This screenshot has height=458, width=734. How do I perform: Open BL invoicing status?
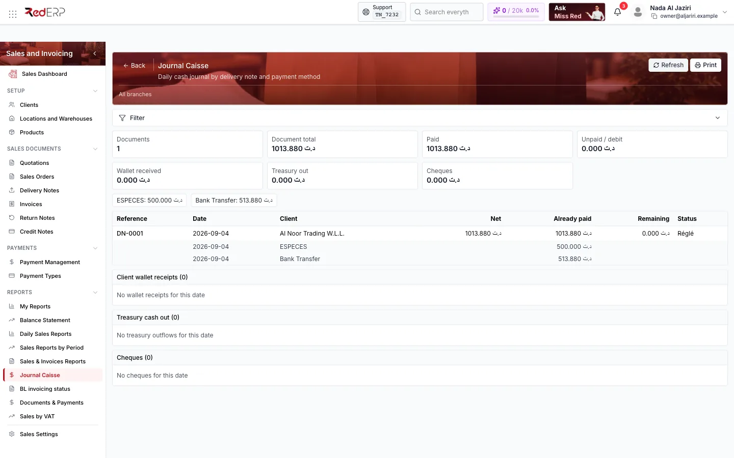45,389
